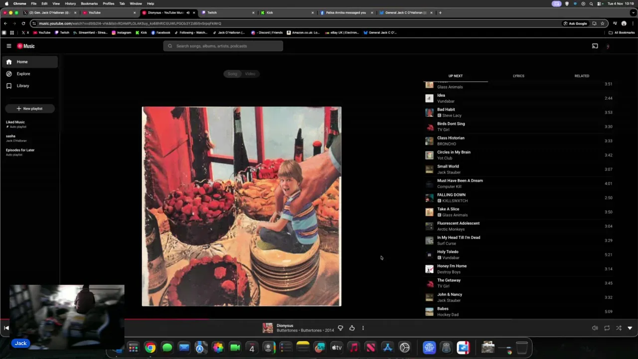Open a new browser tab

[x=440, y=12]
